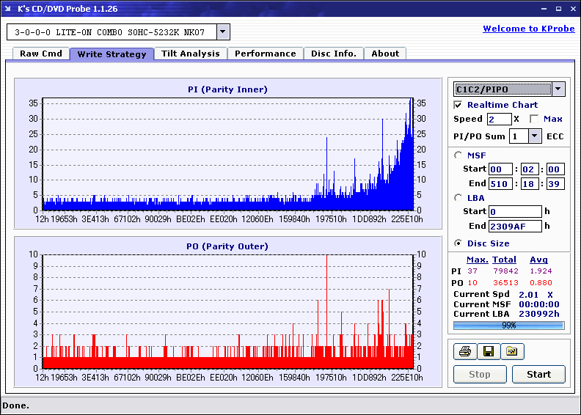This screenshot has height=415, width=581.
Task: Enable the Realtime Chart checkbox
Action: tap(458, 105)
